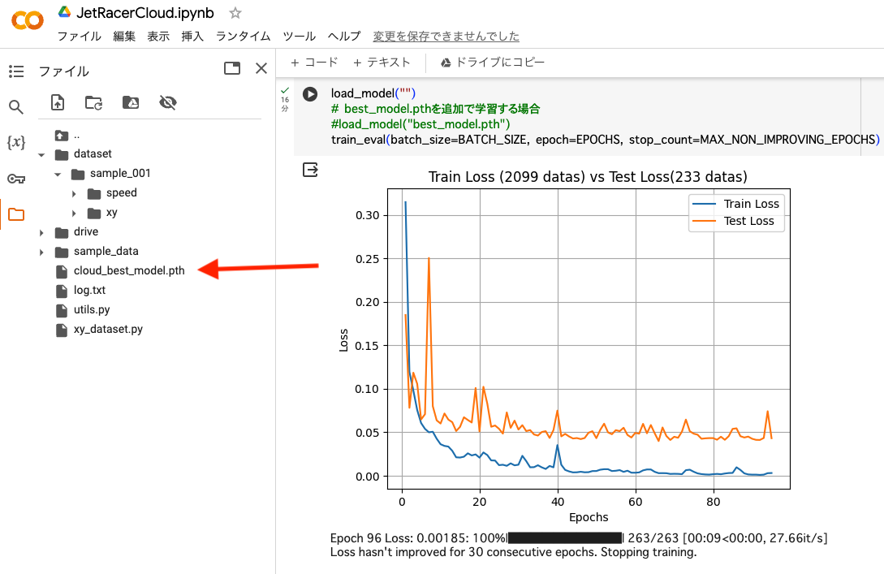Image resolution: width=884 pixels, height=574 pixels.
Task: Open the variables {x} panel icon
Action: (16, 142)
